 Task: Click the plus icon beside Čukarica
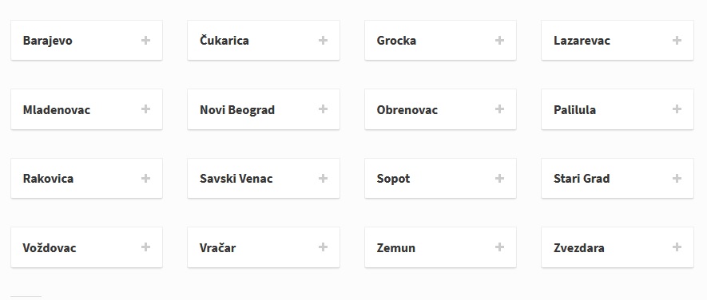pyautogui.click(x=323, y=41)
